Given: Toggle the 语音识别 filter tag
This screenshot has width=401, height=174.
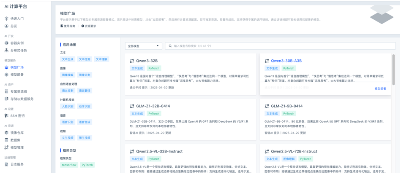Looking at the screenshot, I should coord(68,122).
